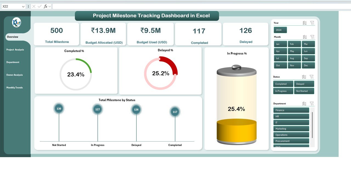Image resolution: width=351 pixels, height=176 pixels.
Task: Toggle the Finance department slicer item
Action: pyautogui.click(x=291, y=110)
